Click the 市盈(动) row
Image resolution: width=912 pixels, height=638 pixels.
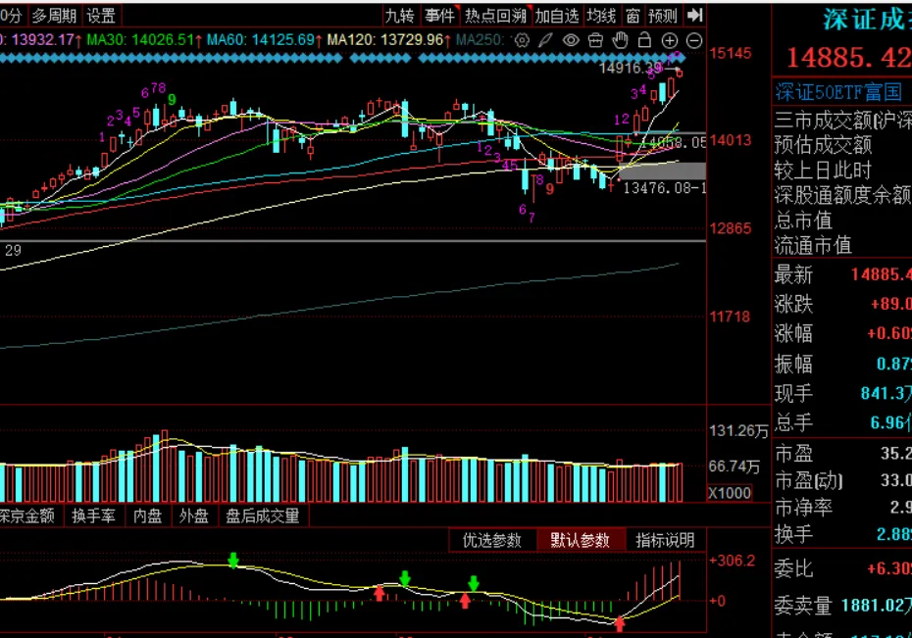click(842, 480)
